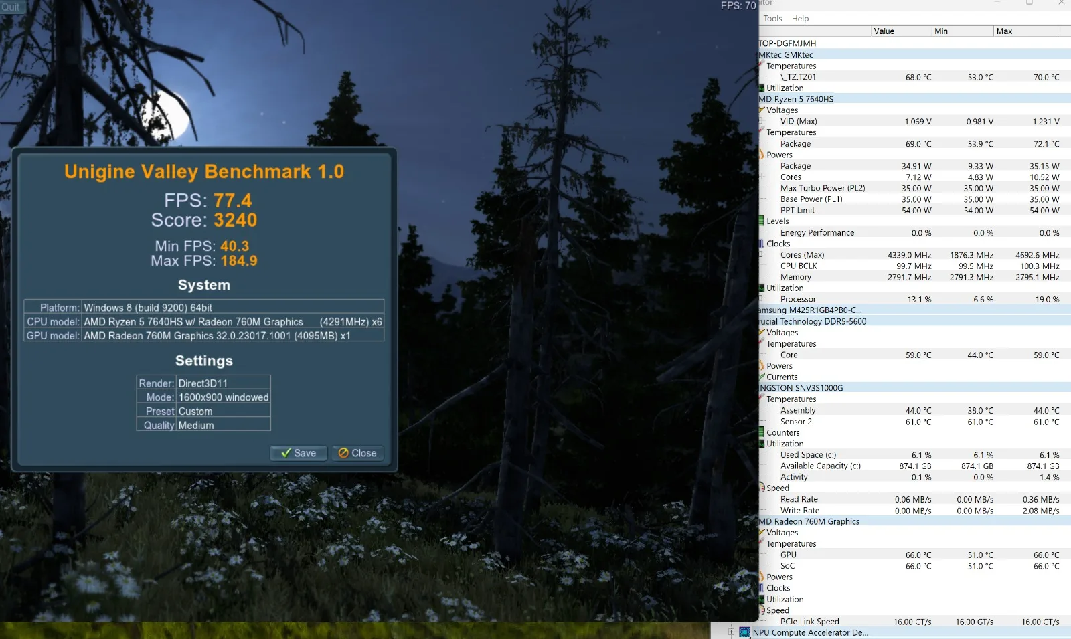This screenshot has width=1071, height=639.
Task: Select the Base Power (PL1) row
Action: coord(914,199)
